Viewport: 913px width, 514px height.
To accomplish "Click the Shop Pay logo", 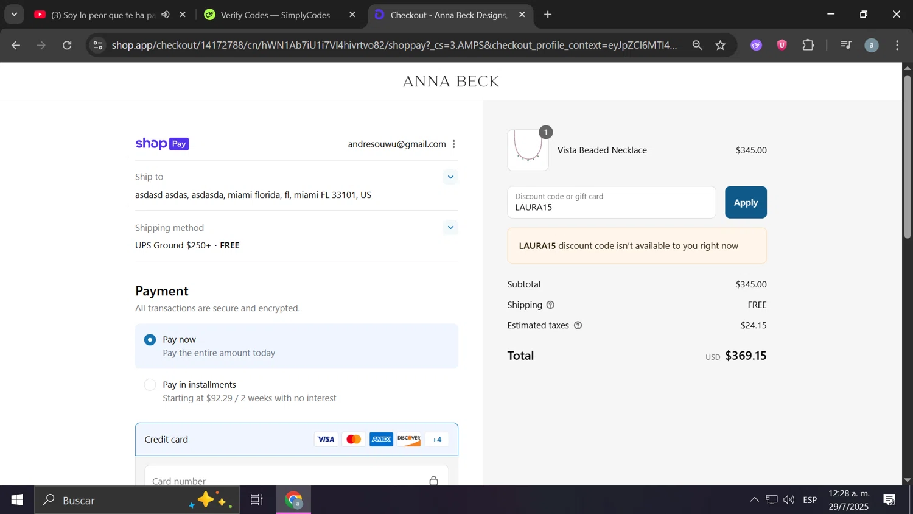I will click(162, 144).
